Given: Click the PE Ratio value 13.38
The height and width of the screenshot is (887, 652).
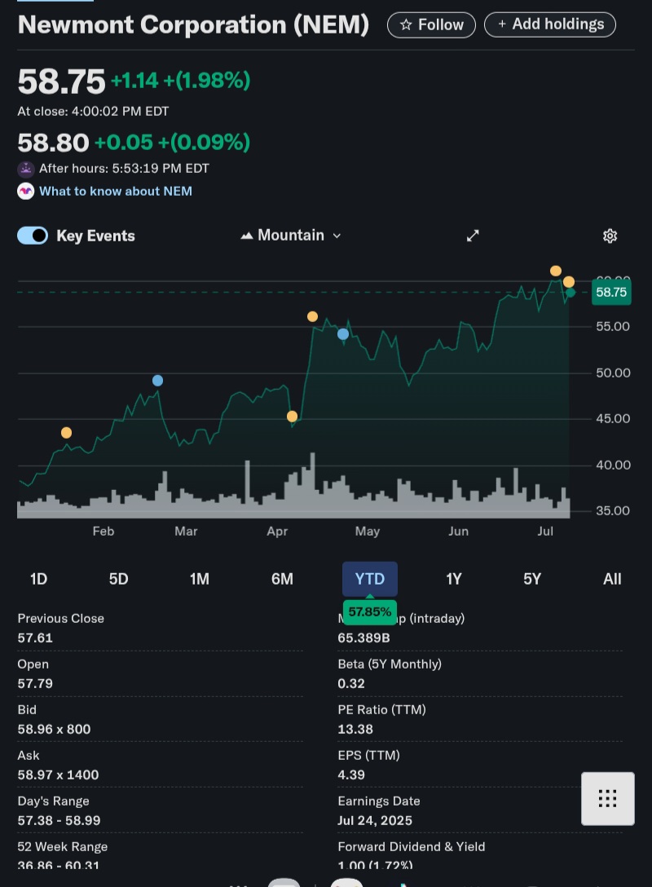Looking at the screenshot, I should tap(355, 729).
